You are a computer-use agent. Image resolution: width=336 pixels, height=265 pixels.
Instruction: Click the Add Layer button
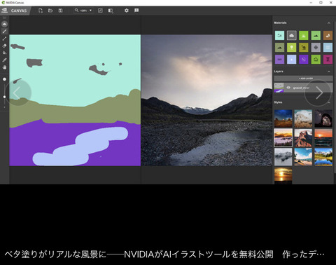tap(303, 79)
